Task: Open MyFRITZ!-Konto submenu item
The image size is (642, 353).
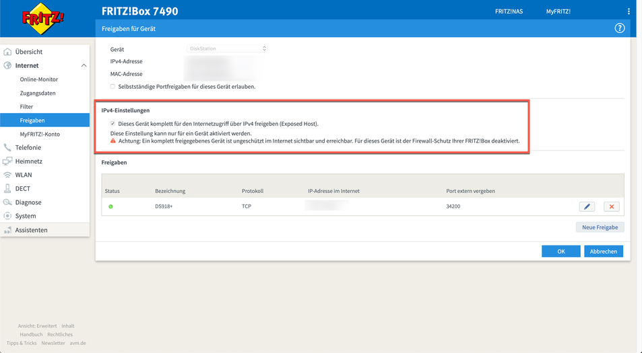Action: [40, 134]
